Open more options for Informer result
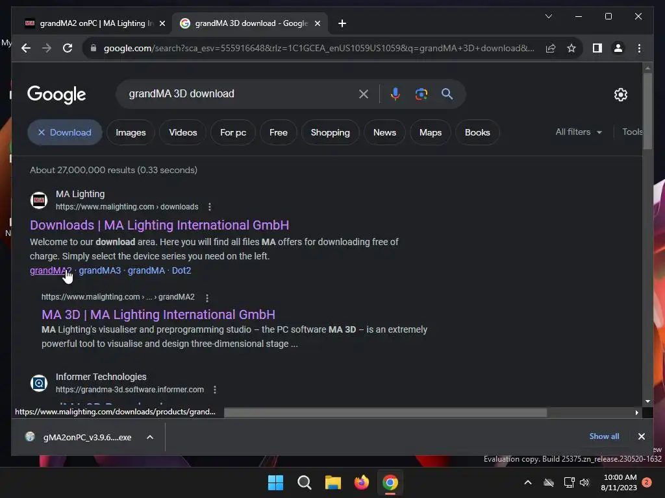 pyautogui.click(x=215, y=390)
